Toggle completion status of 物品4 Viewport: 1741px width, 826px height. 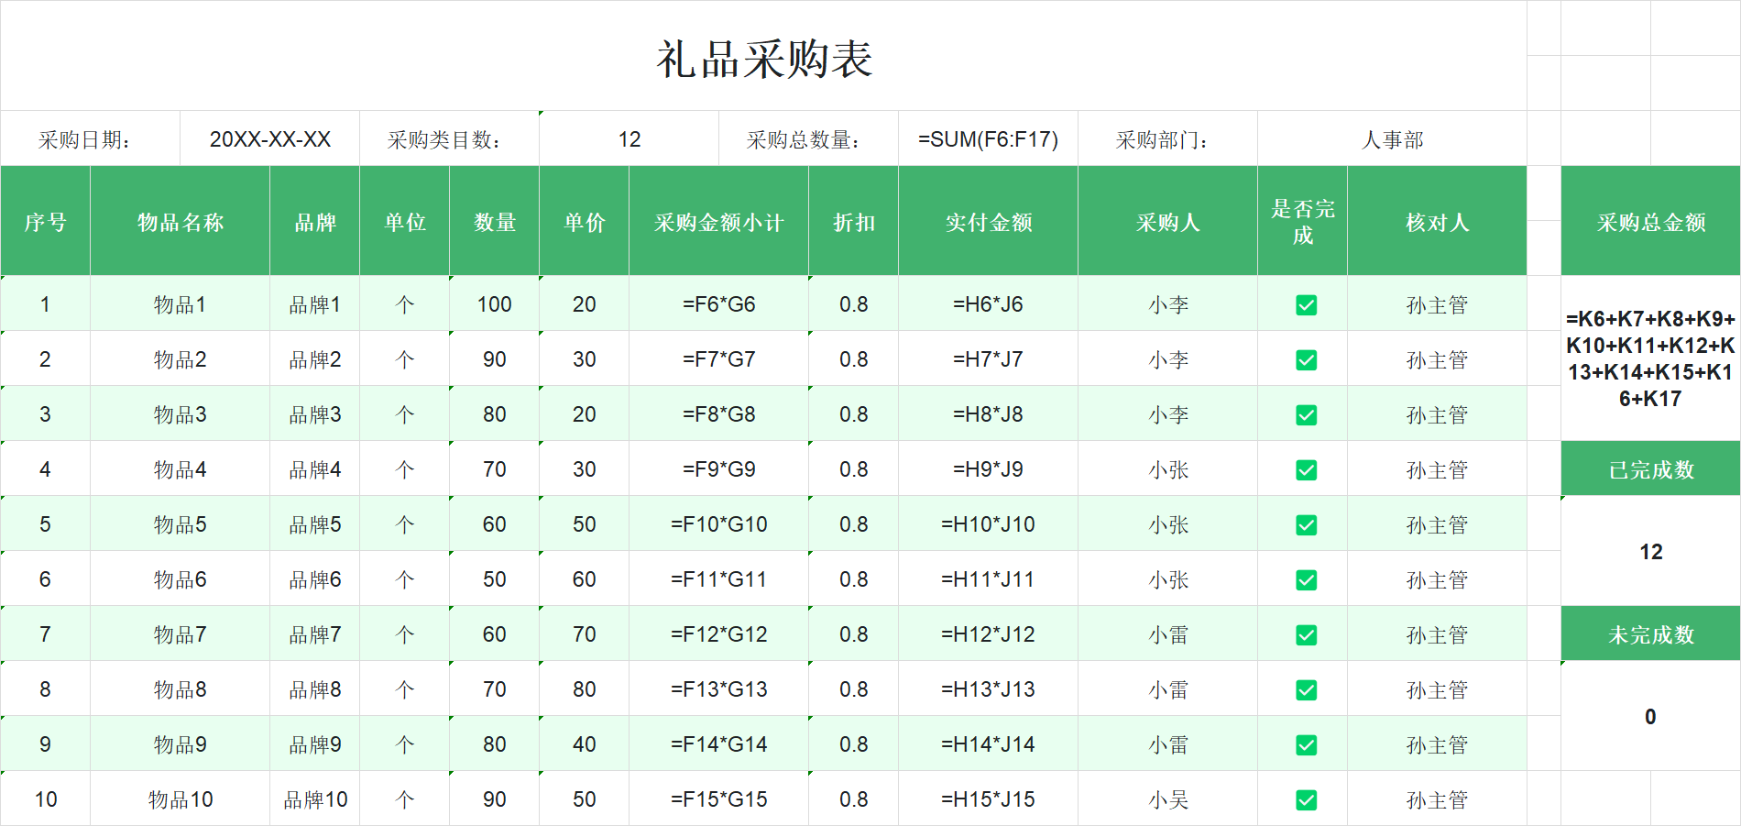tap(1305, 468)
